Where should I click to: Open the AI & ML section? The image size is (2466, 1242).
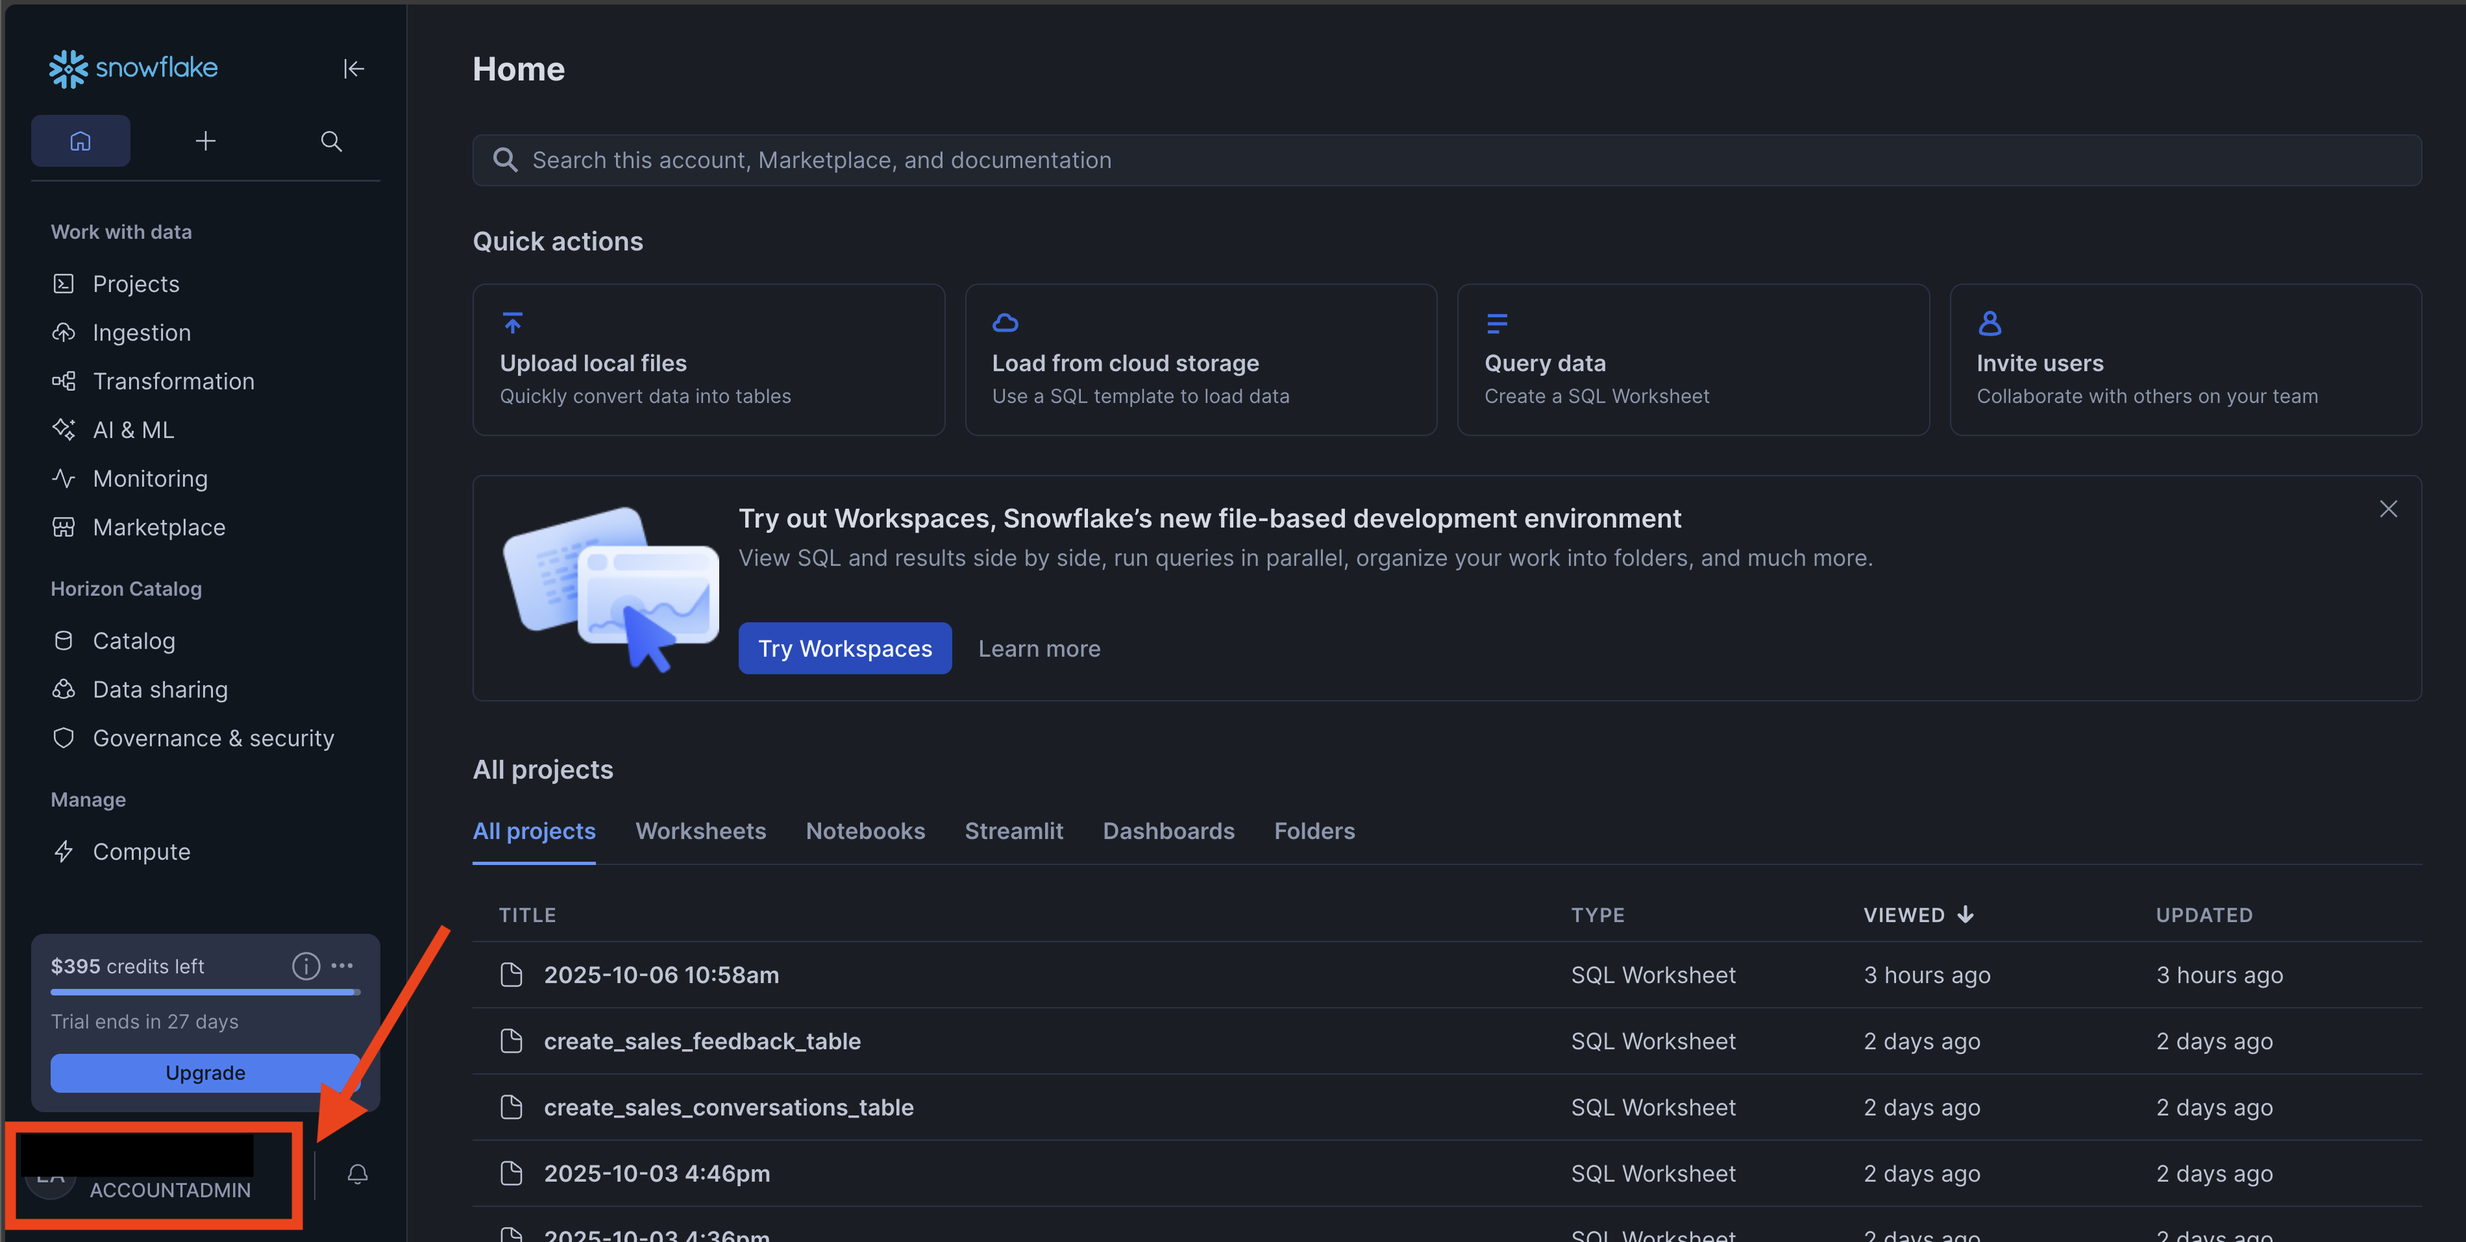pos(133,430)
